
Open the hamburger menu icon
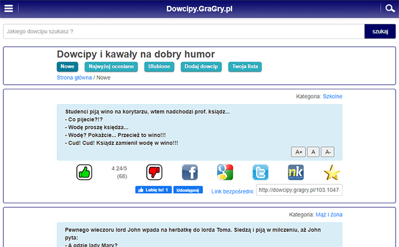point(9,8)
